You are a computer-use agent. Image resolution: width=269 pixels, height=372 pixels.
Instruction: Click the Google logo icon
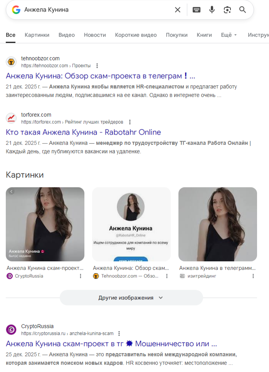pyautogui.click(x=16, y=10)
